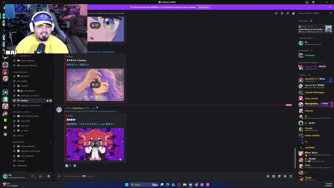
Task: Add reaction smiley next to 8 reaction
Action: 75,166
